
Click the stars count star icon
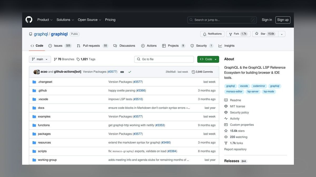(x=226, y=131)
